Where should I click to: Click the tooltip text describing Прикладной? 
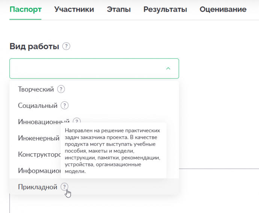click(x=113, y=151)
